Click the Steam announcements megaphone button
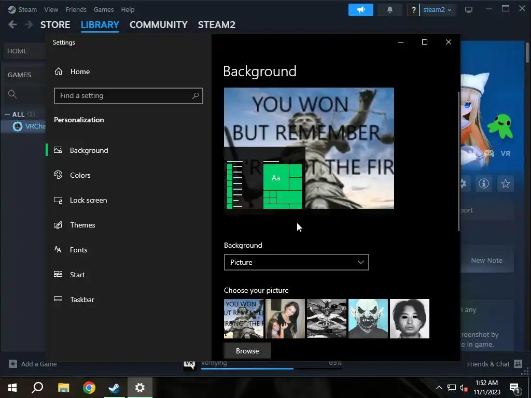Screen dimensions: 531x398 click(361, 10)
